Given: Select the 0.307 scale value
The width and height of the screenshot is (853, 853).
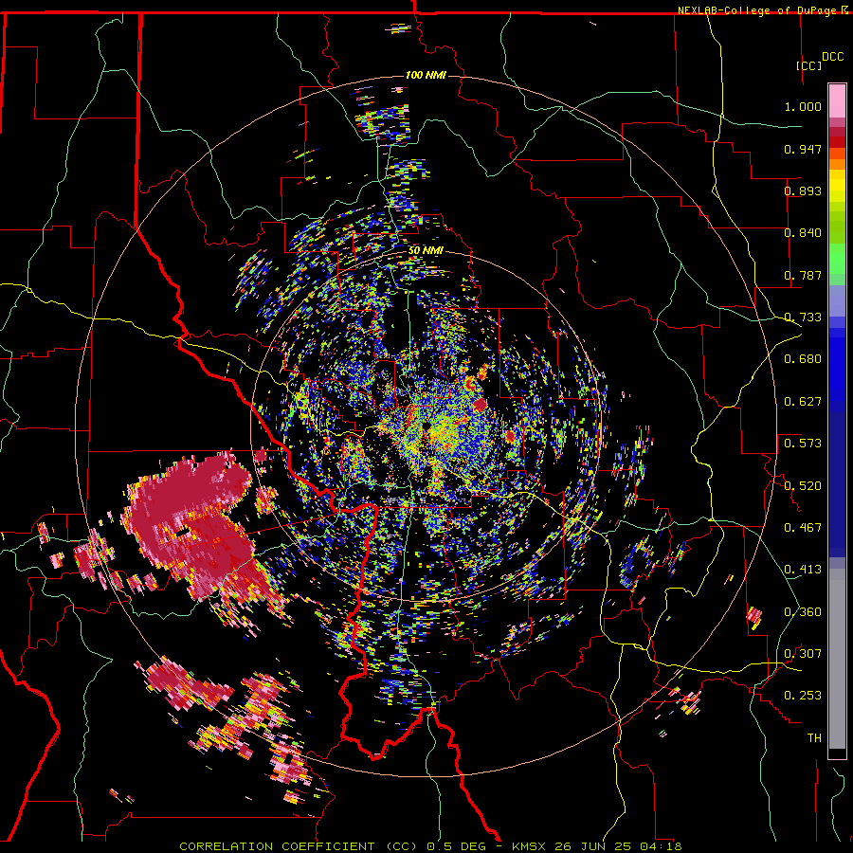Looking at the screenshot, I should coord(803,654).
